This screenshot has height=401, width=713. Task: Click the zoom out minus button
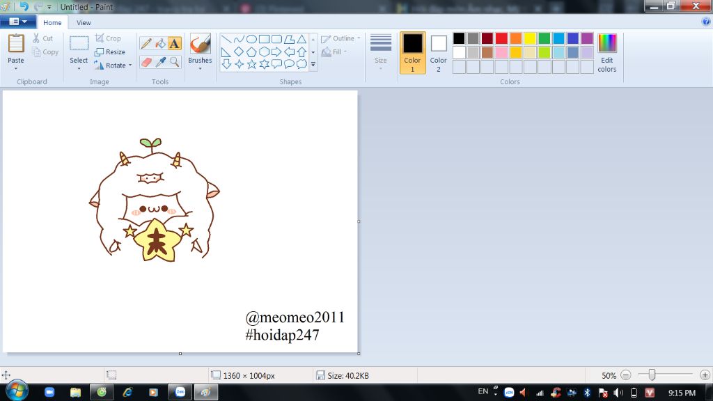pyautogui.click(x=626, y=375)
